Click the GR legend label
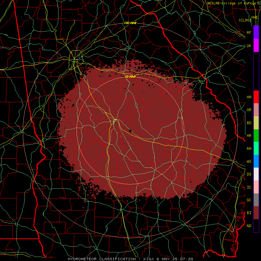The image size is (261, 261). click(249, 110)
